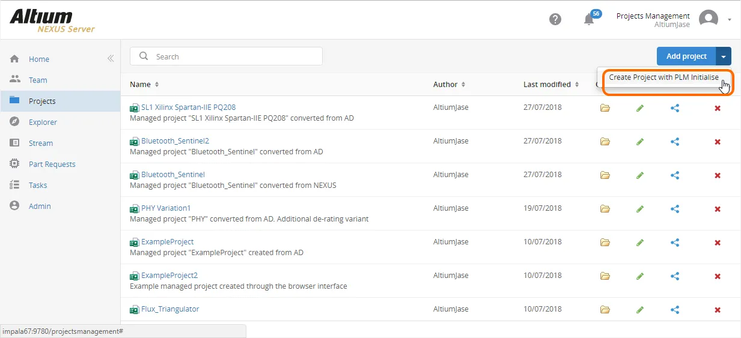This screenshot has height=338, width=741.
Task: Edit ExampleProject2 with pencil icon
Action: click(640, 276)
